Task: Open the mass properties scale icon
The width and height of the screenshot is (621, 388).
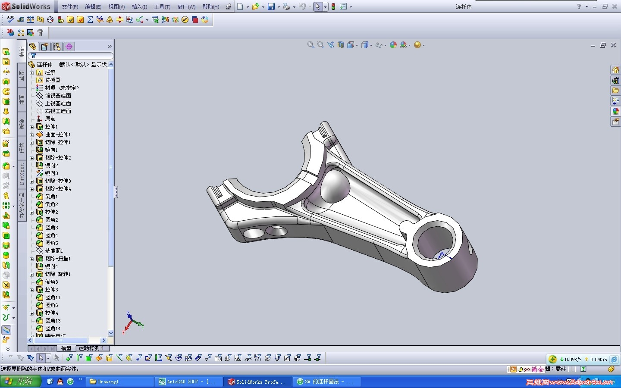Action: click(x=31, y=19)
